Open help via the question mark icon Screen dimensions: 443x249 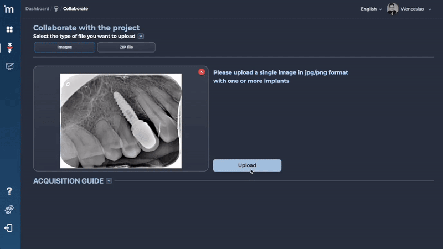click(x=9, y=191)
